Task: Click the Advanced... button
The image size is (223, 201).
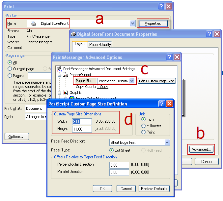Action: [201, 149]
